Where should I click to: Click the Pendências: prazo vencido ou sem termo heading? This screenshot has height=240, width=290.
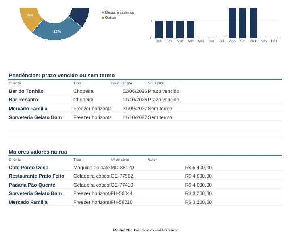tap(62, 76)
